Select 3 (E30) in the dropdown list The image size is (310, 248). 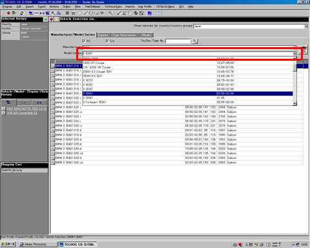click(x=188, y=85)
